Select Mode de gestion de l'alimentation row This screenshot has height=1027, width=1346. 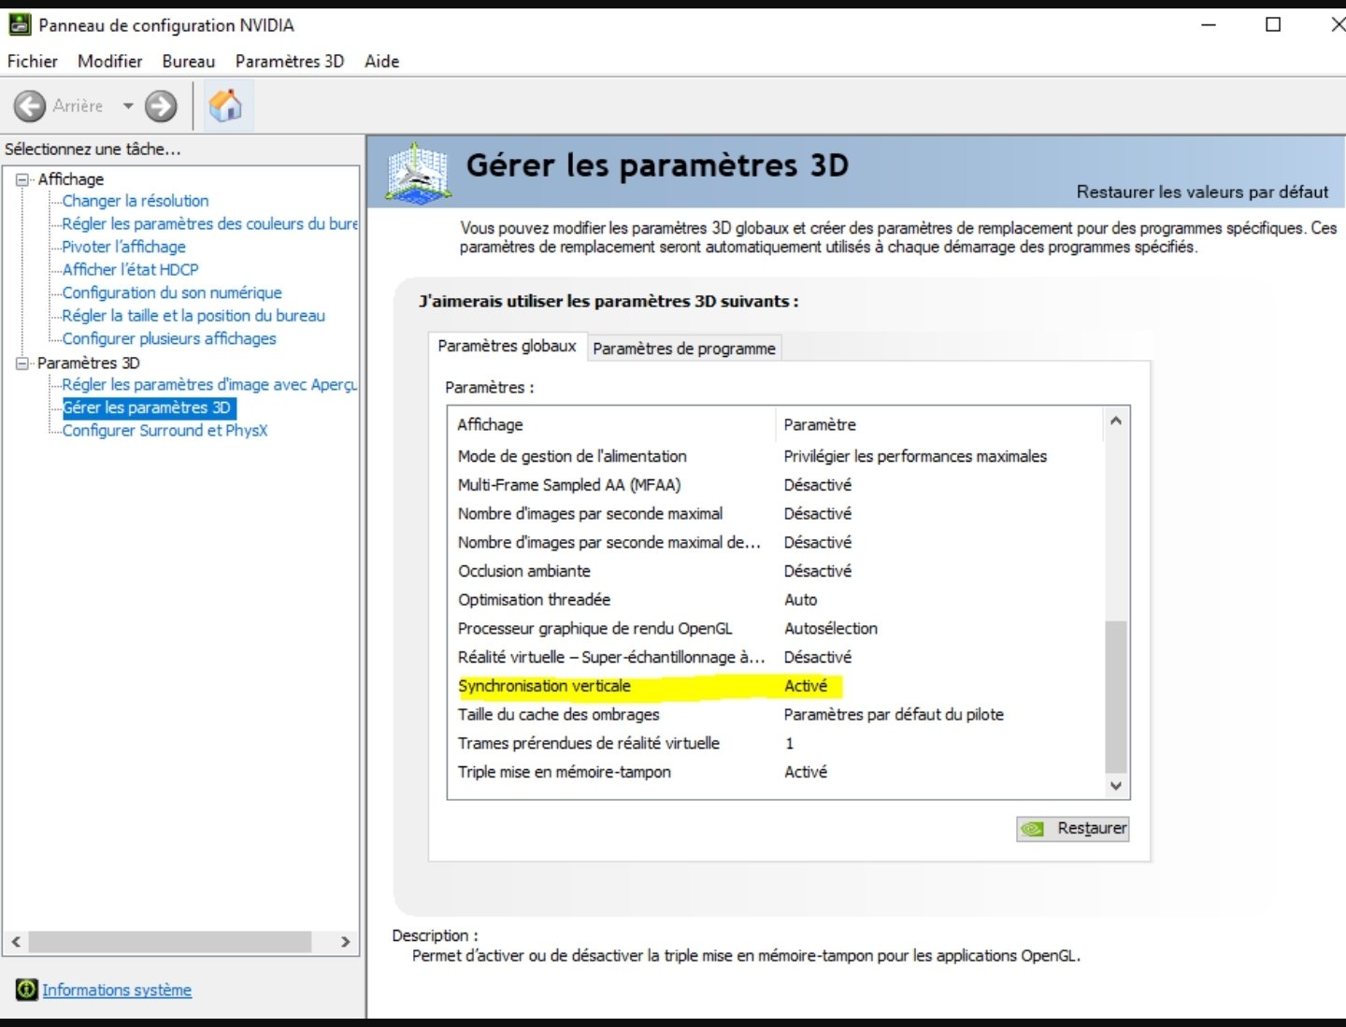click(776, 456)
